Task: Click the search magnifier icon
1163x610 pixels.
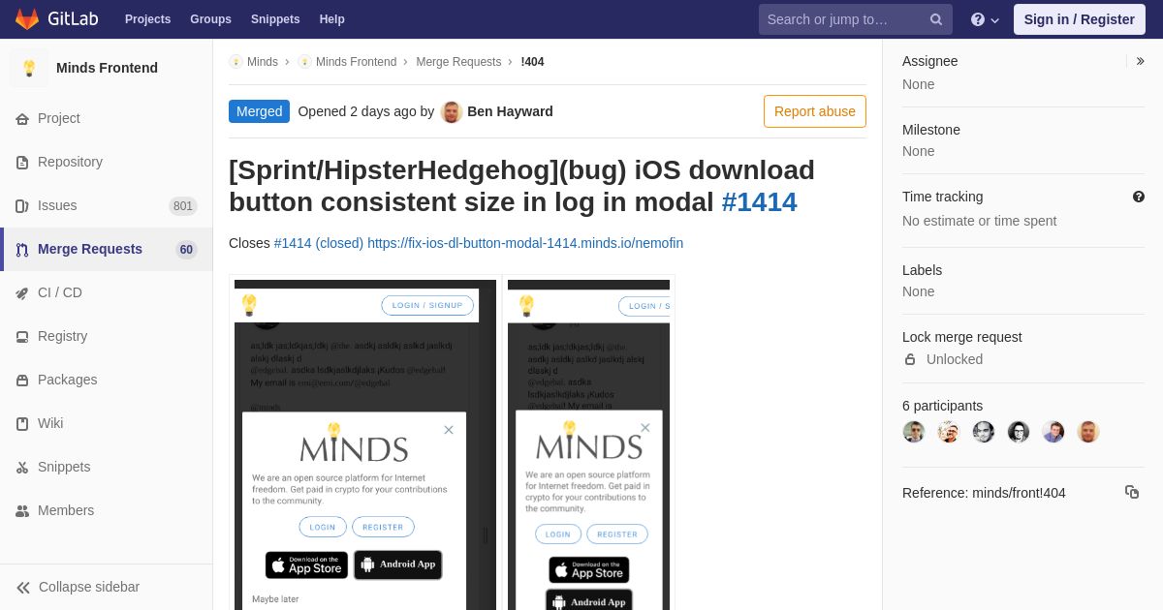Action: (x=935, y=19)
